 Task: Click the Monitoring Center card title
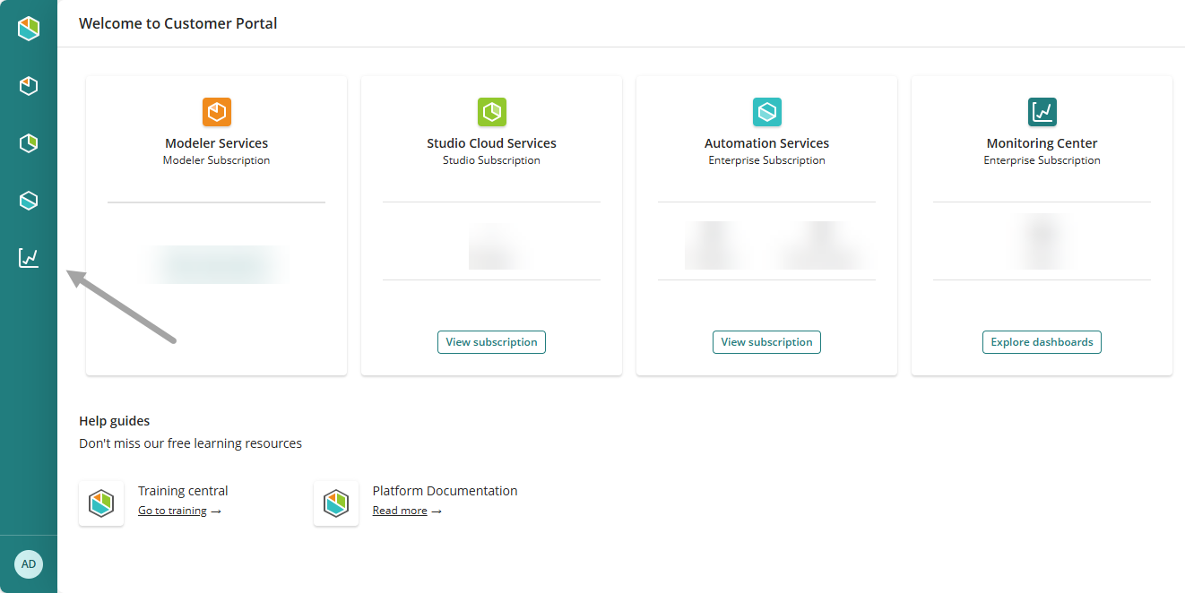(x=1042, y=143)
